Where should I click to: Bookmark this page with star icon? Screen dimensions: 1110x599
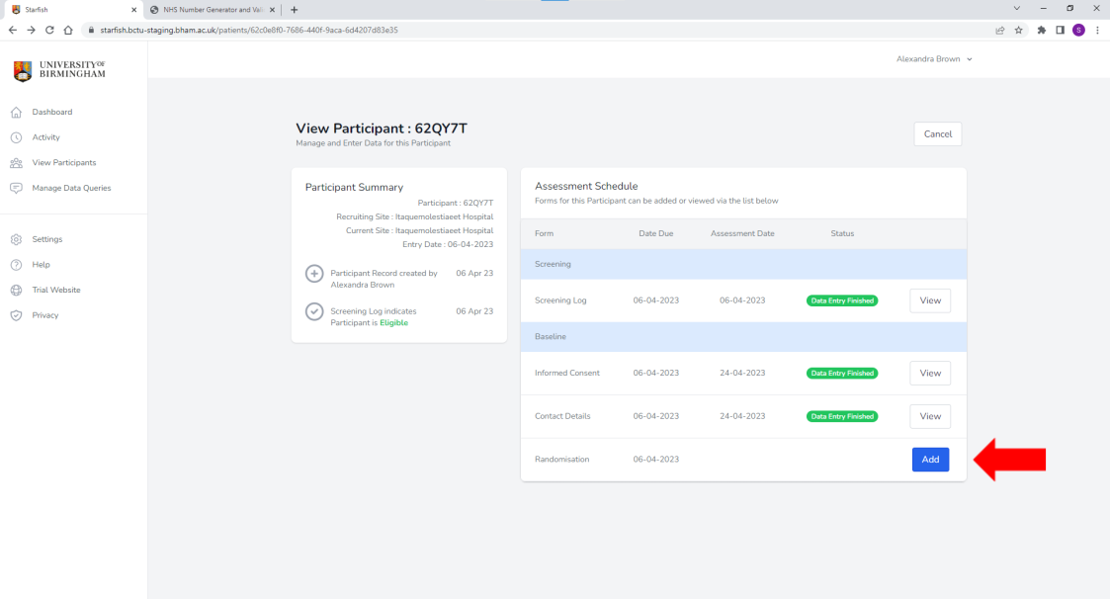(x=1018, y=30)
